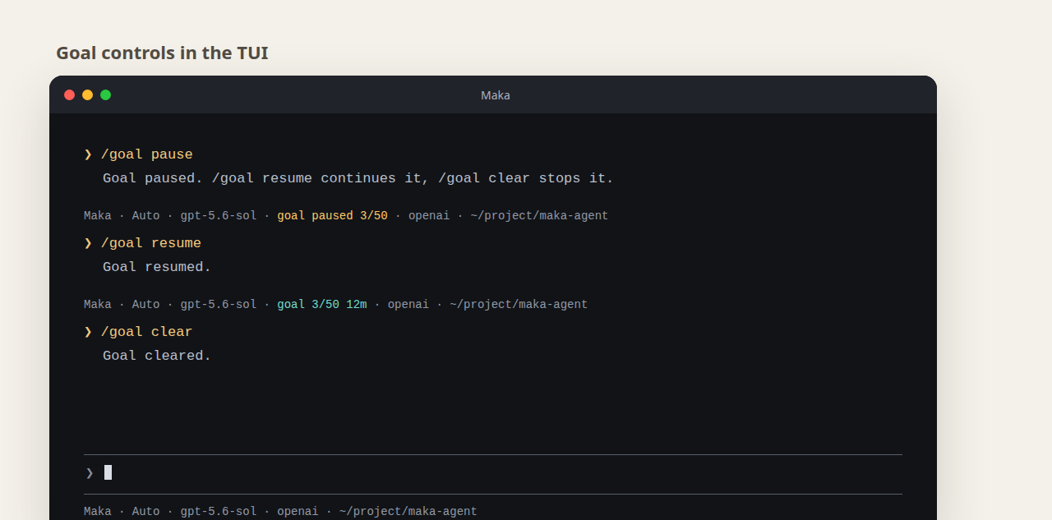Click '~/project/maka-agent' in the bottom status bar
The width and height of the screenshot is (1052, 520).
click(x=408, y=512)
